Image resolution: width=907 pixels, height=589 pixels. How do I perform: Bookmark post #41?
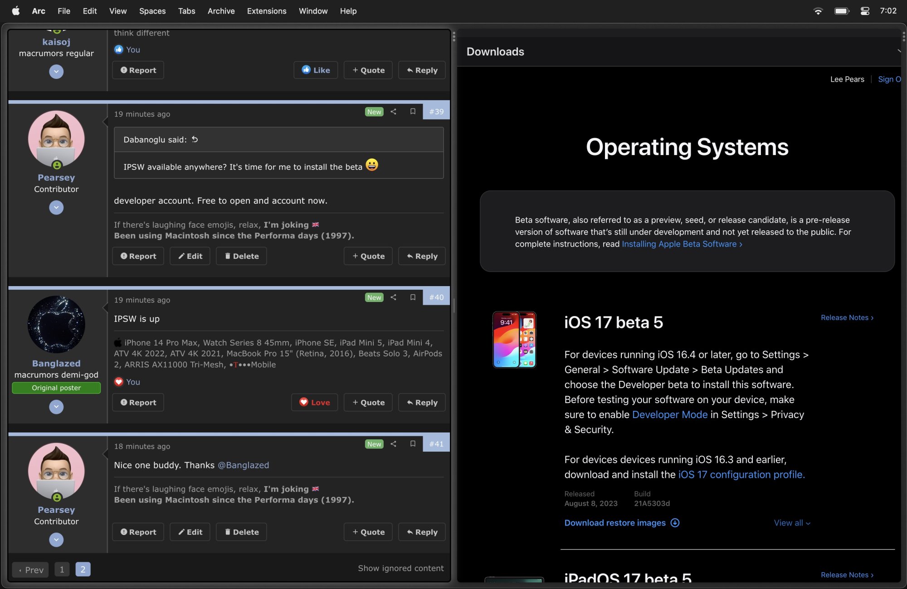point(413,444)
